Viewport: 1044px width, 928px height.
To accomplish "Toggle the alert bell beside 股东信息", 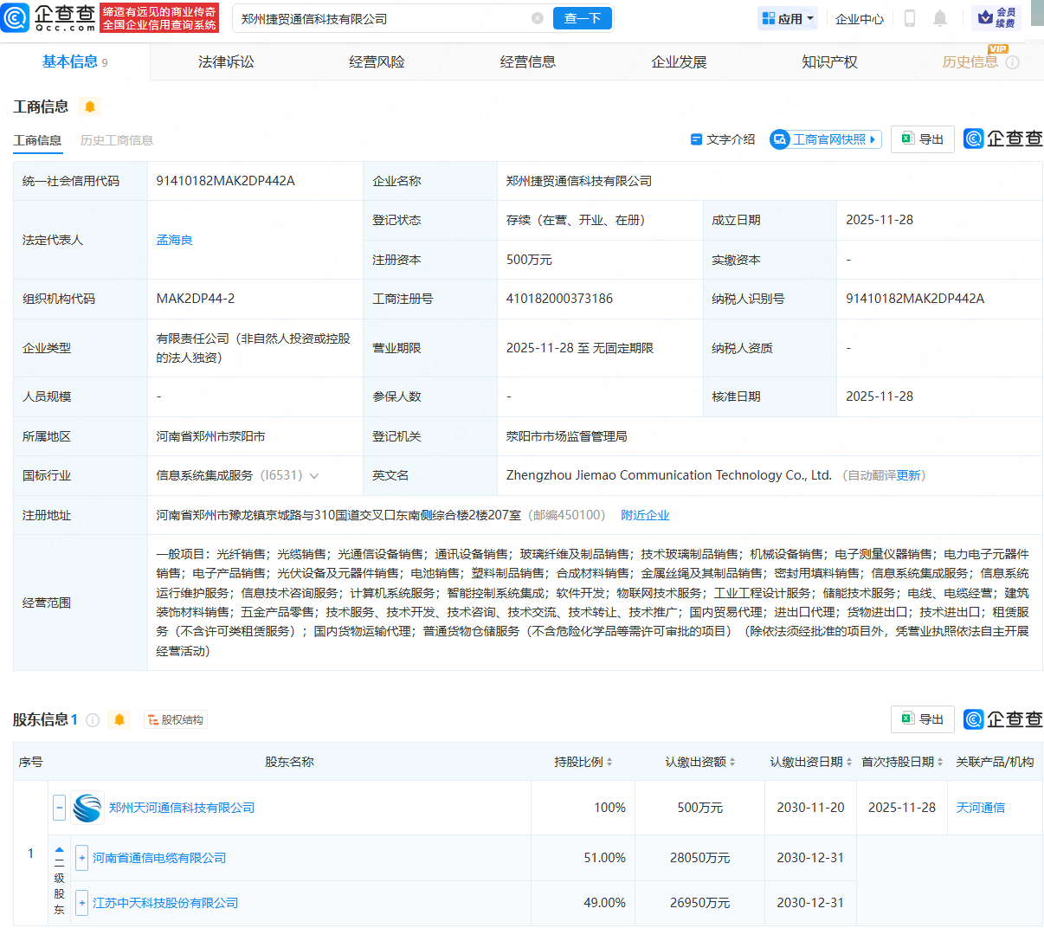I will 119,719.
